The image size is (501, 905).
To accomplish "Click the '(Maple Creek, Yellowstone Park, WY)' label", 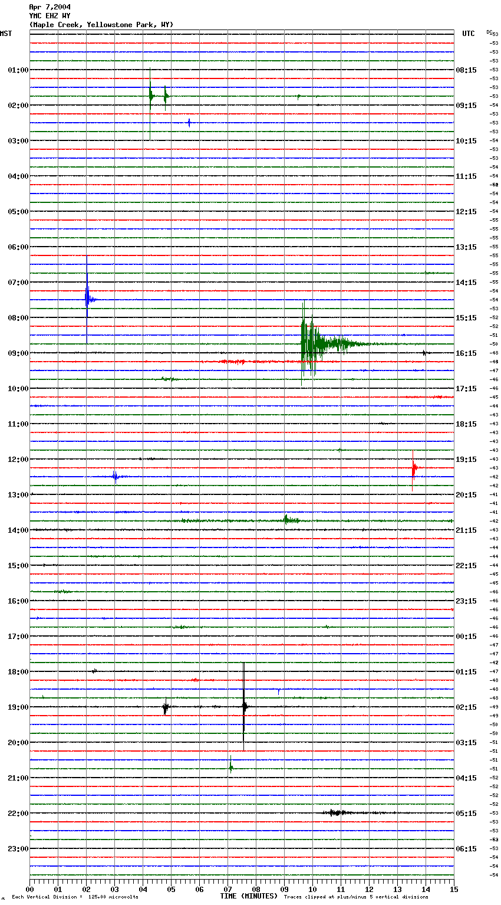I will [101, 25].
